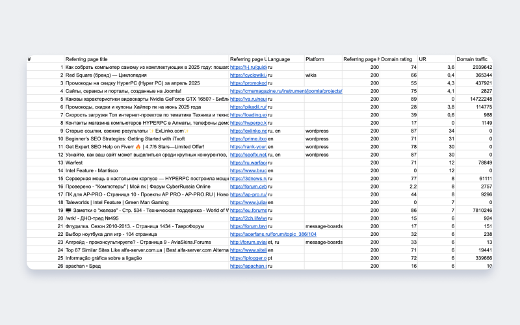Click the pikadil.ru link in row 6
The width and height of the screenshot is (520, 325).
click(248, 107)
